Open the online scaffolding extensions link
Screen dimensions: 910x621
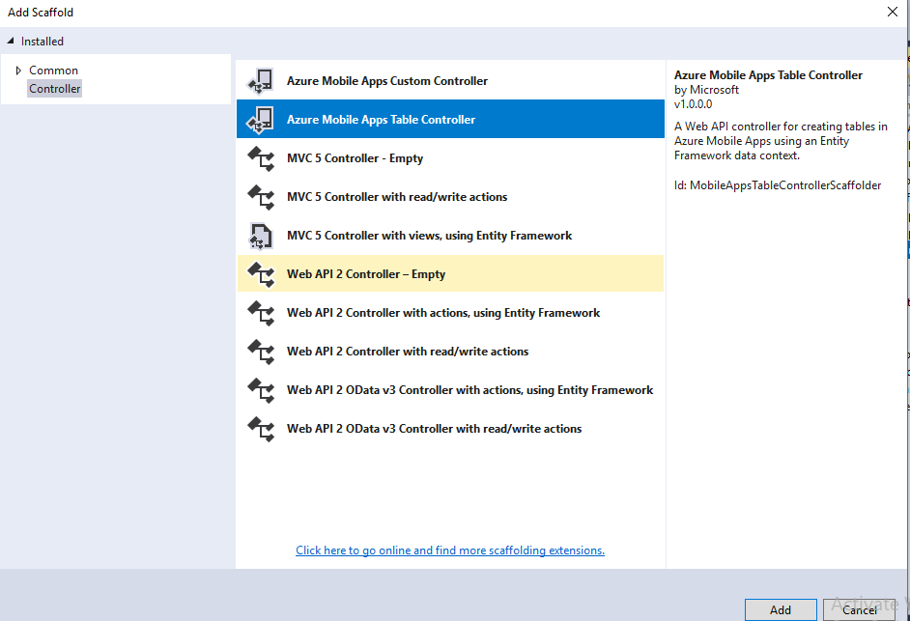pyautogui.click(x=450, y=550)
